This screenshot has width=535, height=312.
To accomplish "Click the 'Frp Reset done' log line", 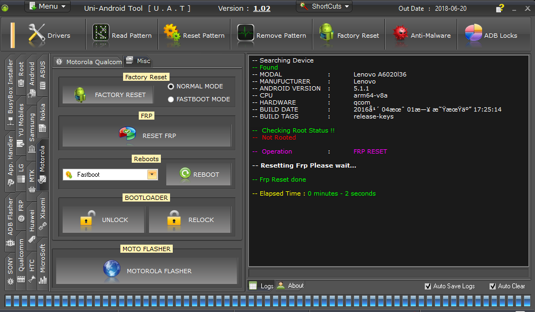I will click(279, 179).
